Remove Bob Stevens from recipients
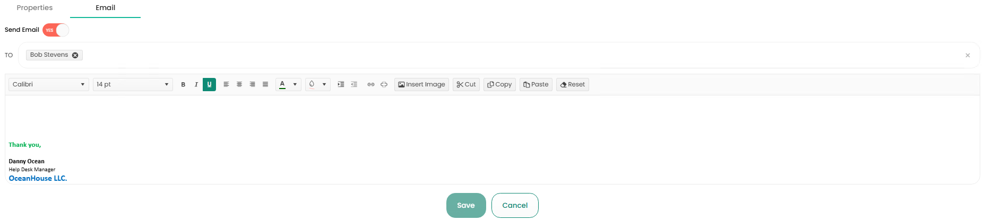This screenshot has height=220, width=993. pyautogui.click(x=75, y=55)
